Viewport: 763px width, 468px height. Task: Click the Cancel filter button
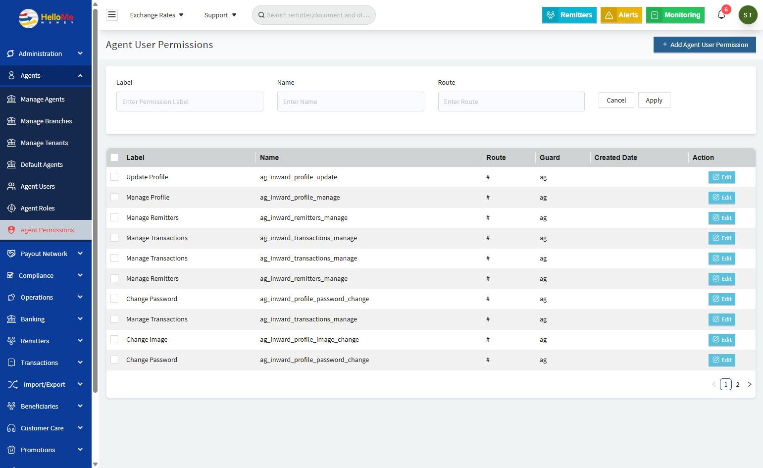(616, 100)
